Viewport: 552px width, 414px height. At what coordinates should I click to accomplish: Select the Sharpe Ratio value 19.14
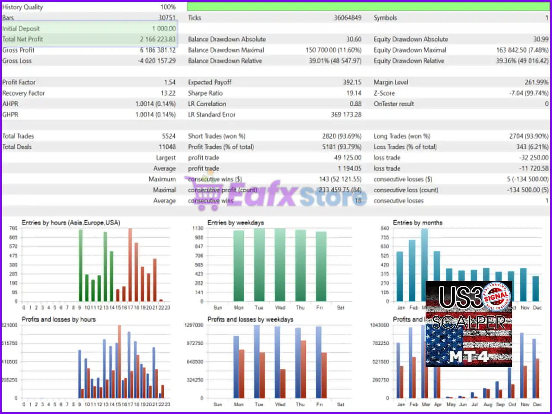pyautogui.click(x=354, y=93)
